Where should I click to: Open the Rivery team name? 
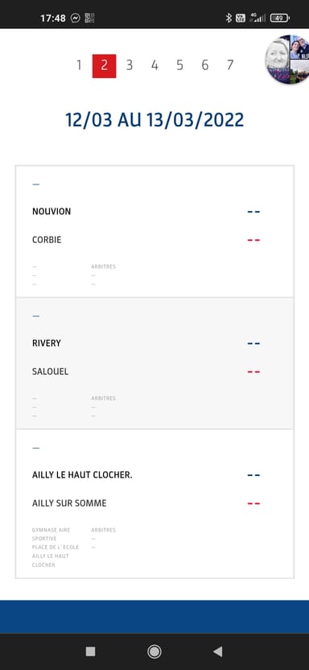(47, 343)
